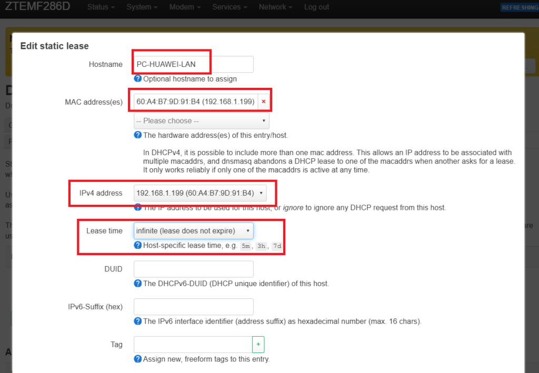Remove MAC address 60:A4:B7:9D:91:B4 with red x
The height and width of the screenshot is (373, 539).
(264, 102)
